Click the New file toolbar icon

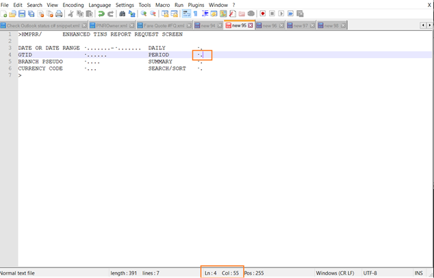4,14
